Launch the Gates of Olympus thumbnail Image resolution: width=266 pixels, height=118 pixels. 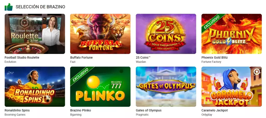[x=166, y=87]
